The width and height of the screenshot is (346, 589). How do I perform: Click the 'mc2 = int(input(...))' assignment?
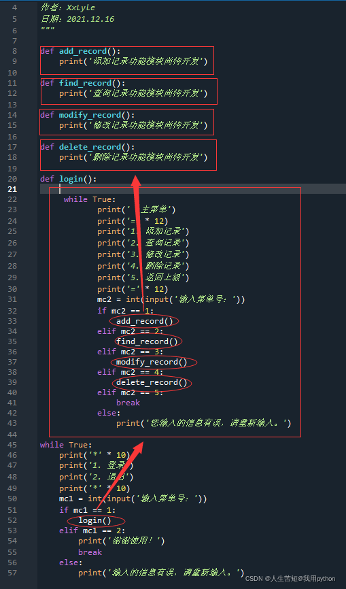pyautogui.click(x=171, y=299)
